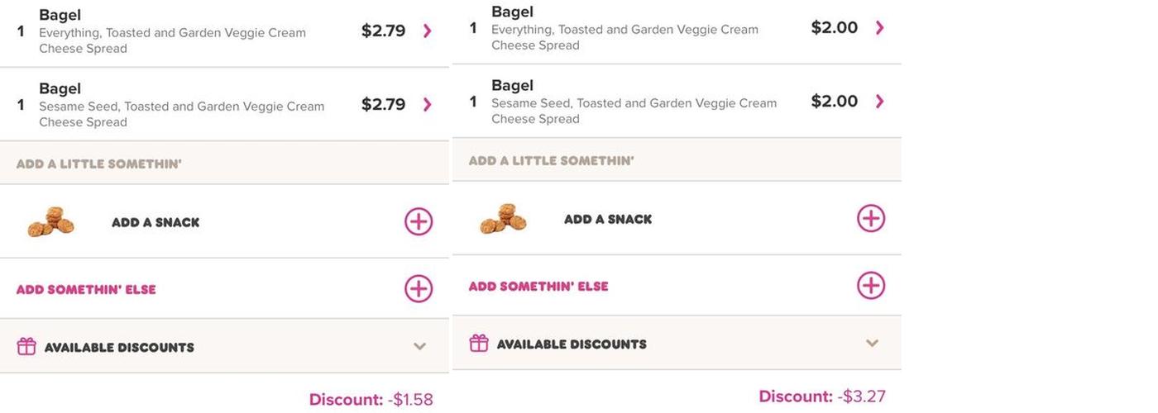Click Add a Snack plus icon in $3.27-discount order
The image size is (1158, 413).
pos(871,218)
